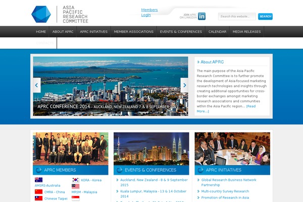Viewport: 303px width, 202px height.
Task: Click the APRC Members group photo
Action: (71, 148)
